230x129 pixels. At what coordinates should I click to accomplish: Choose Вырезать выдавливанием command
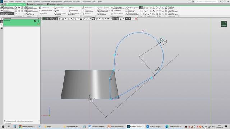[x=31, y=11]
